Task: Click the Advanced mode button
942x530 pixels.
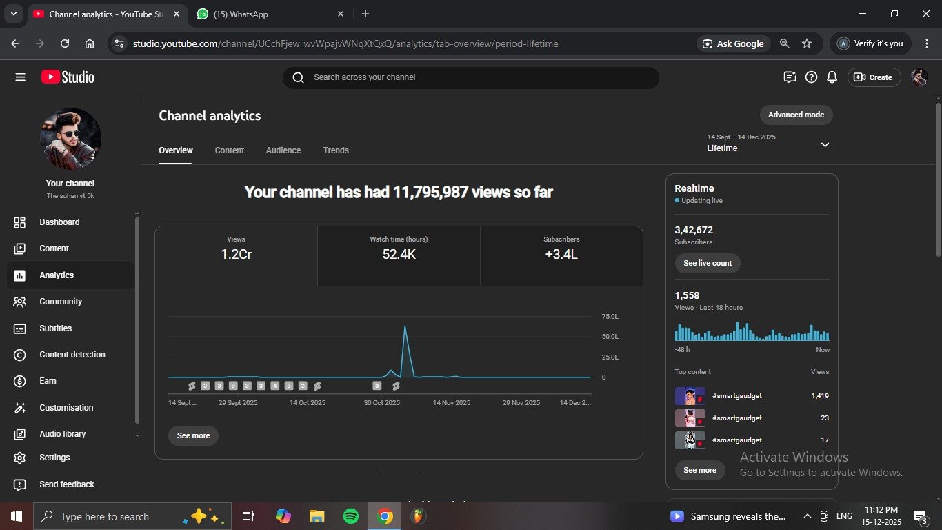Action: [796, 115]
